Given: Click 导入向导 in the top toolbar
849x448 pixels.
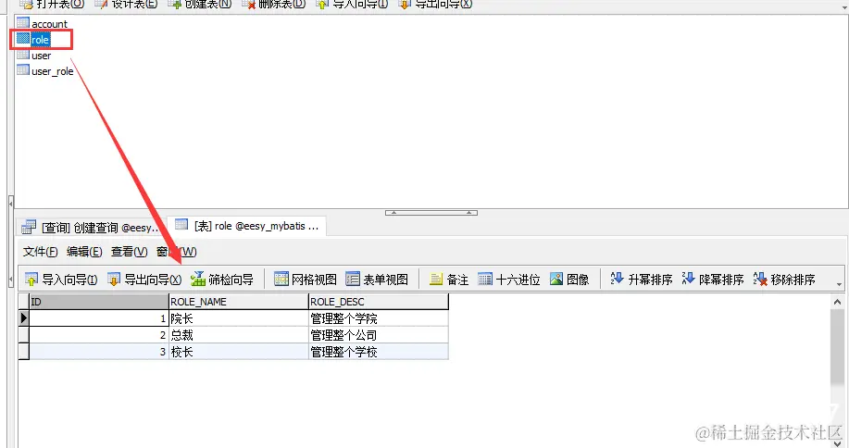Looking at the screenshot, I should pyautogui.click(x=352, y=5).
